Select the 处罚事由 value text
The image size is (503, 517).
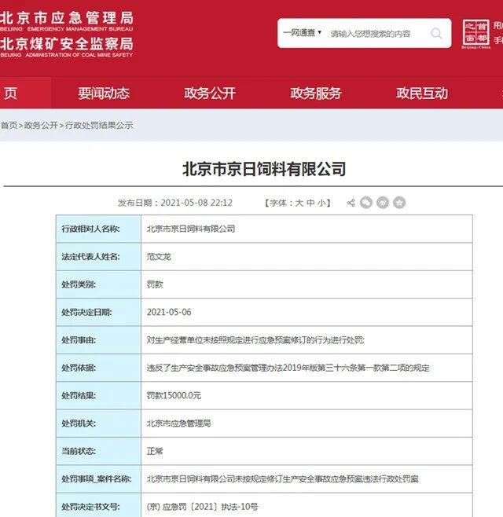[x=255, y=340]
